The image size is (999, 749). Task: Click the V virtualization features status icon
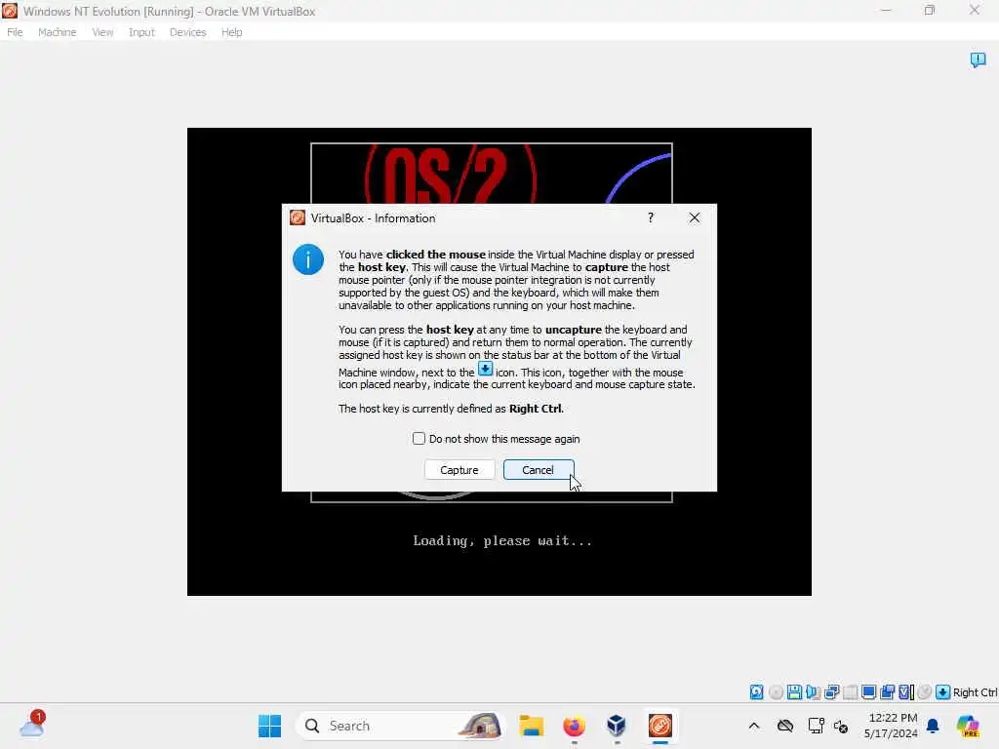[x=906, y=692]
